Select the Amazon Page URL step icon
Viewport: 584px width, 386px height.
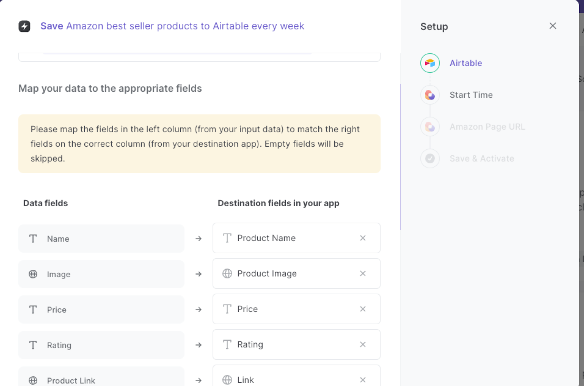(x=430, y=127)
